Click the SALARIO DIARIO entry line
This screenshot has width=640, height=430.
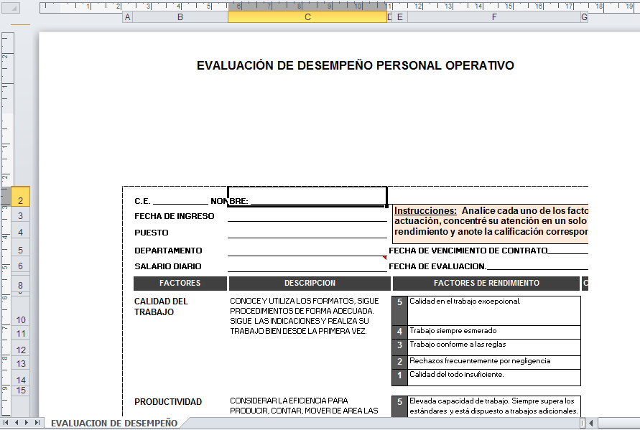pyautogui.click(x=307, y=266)
